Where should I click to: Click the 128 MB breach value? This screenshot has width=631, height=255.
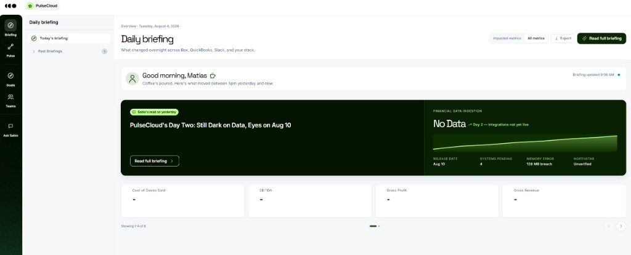539,164
